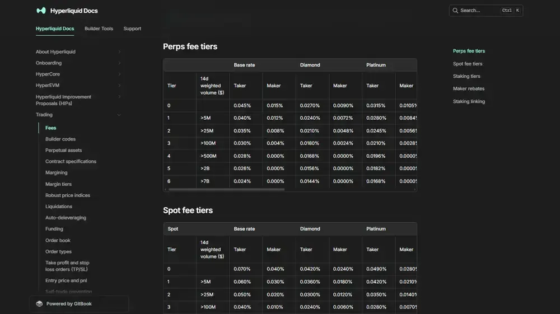Click right arrow of Perps table scrollbar
Viewport: 560px width, 314px height.
pyautogui.click(x=414, y=190)
